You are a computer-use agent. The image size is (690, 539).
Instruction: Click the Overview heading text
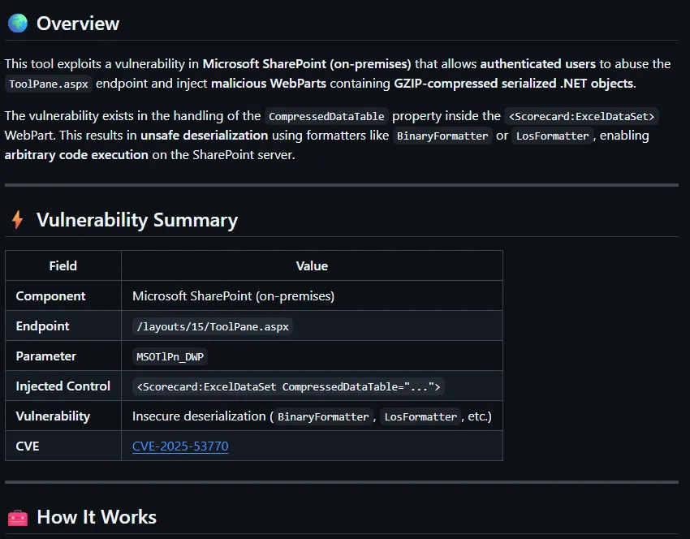78,24
